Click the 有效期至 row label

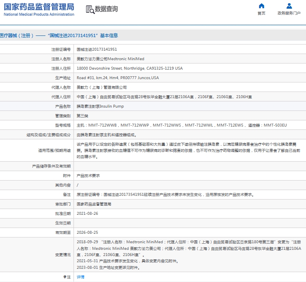(63, 233)
